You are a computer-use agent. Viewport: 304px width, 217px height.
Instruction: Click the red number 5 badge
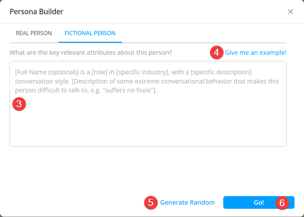pos(151,202)
